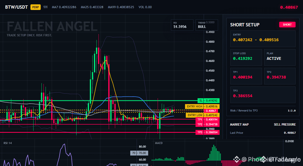
Task: Click the current price 0.40867 axis tag
Action: [x=211, y=111]
